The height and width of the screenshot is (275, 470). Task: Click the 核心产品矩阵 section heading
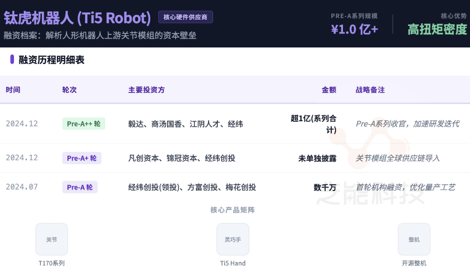tap(233, 210)
